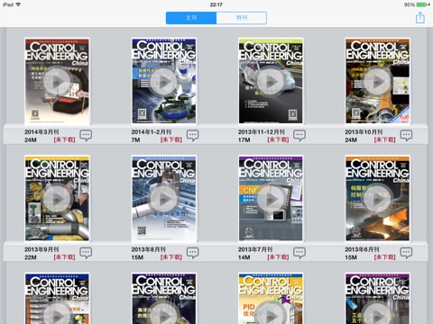Tap 未下载 under 2013年8月刊
The image size is (433, 324).
(171, 257)
